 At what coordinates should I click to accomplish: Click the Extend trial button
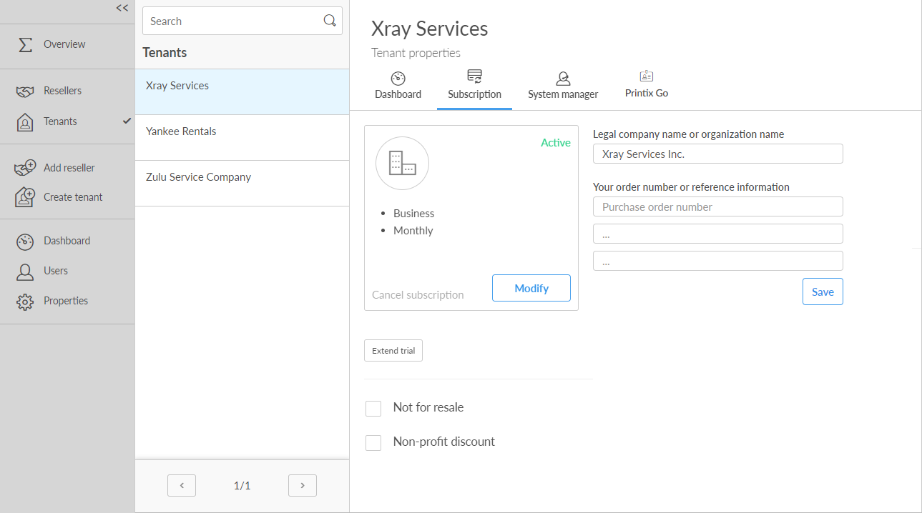pyautogui.click(x=393, y=351)
